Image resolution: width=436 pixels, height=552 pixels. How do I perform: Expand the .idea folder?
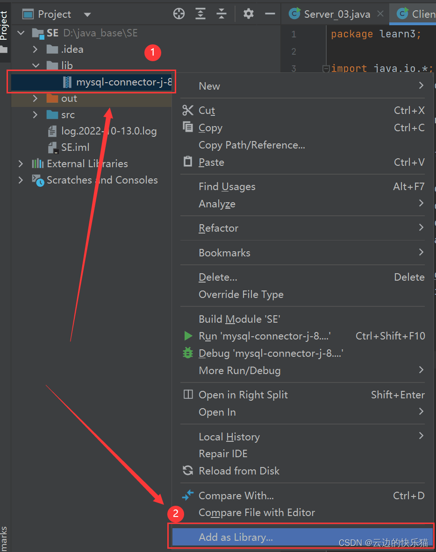click(x=36, y=50)
